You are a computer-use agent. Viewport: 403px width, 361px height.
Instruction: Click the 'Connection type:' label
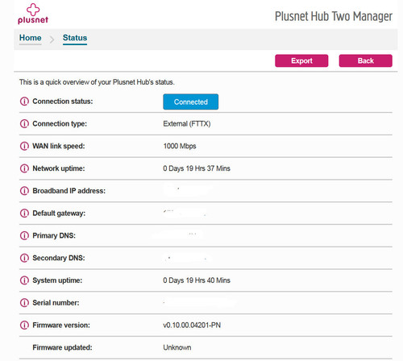60,124
